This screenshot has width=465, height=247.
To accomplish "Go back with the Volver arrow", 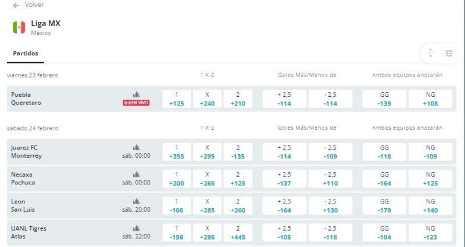I will click(16, 5).
